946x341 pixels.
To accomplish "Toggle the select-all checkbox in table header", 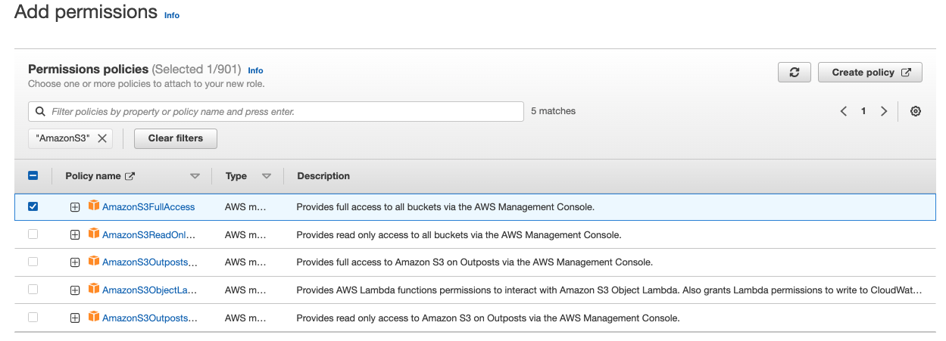I will [x=33, y=175].
